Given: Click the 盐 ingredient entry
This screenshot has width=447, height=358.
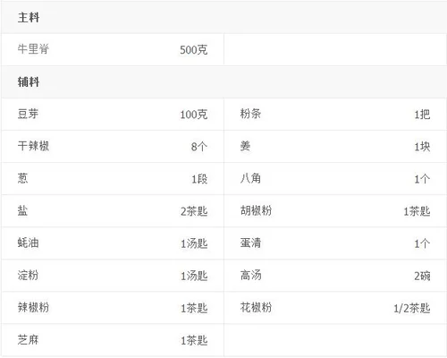Looking at the screenshot, I should [x=22, y=210].
